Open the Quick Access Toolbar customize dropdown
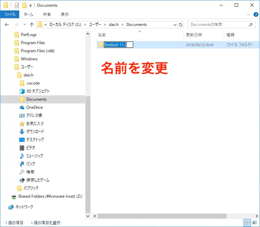This screenshot has height=227, width=260. click(30, 6)
